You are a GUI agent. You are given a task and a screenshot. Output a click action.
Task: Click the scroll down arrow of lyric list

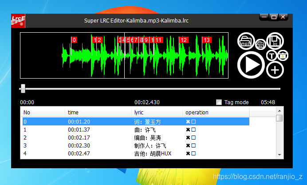coord(279,155)
